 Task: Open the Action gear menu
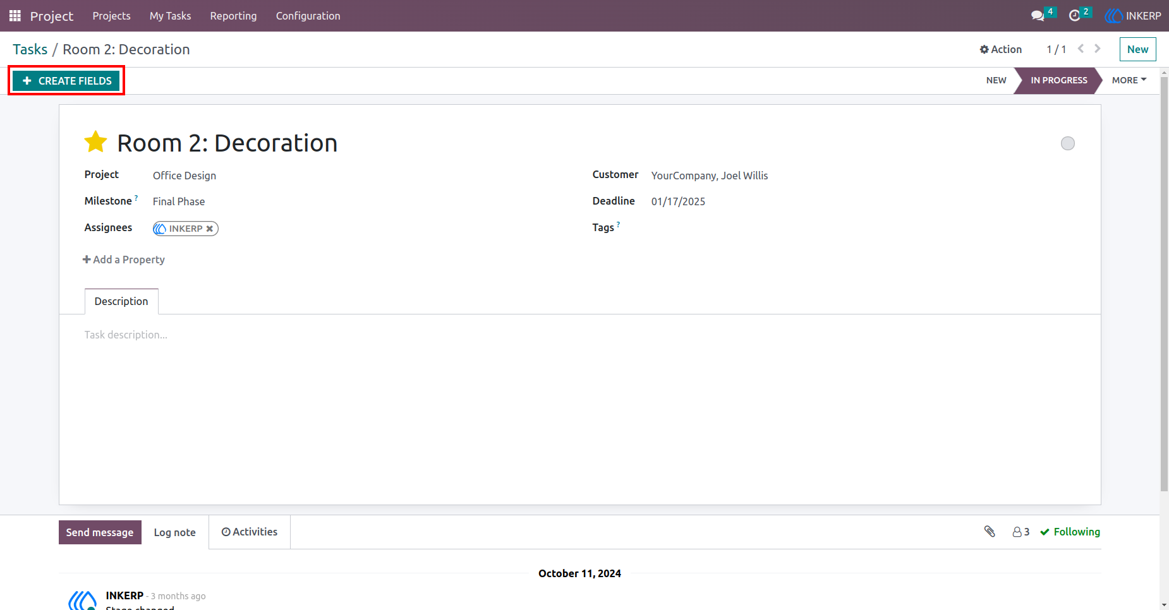[x=1000, y=49]
